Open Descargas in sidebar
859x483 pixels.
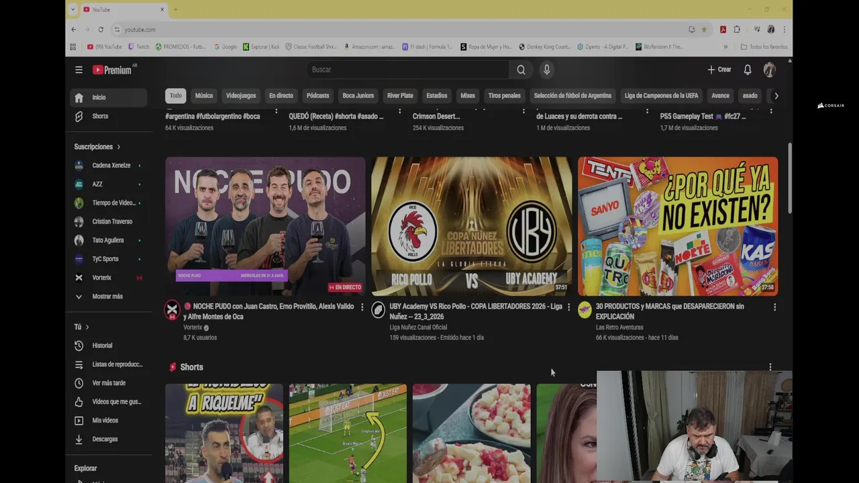[x=109, y=439]
